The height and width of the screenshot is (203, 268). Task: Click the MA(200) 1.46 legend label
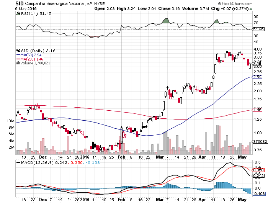pos(32,59)
